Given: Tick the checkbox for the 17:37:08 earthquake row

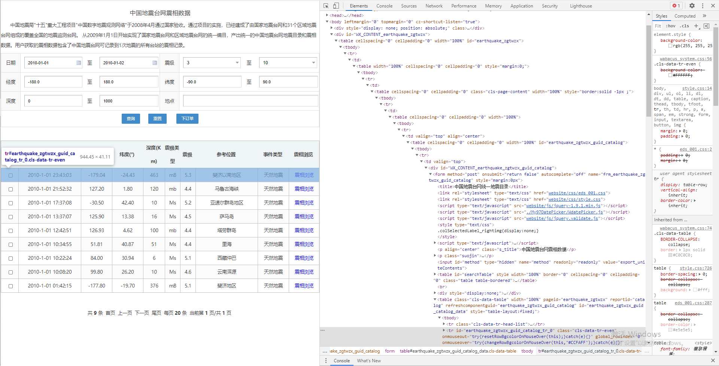Looking at the screenshot, I should tap(10, 203).
